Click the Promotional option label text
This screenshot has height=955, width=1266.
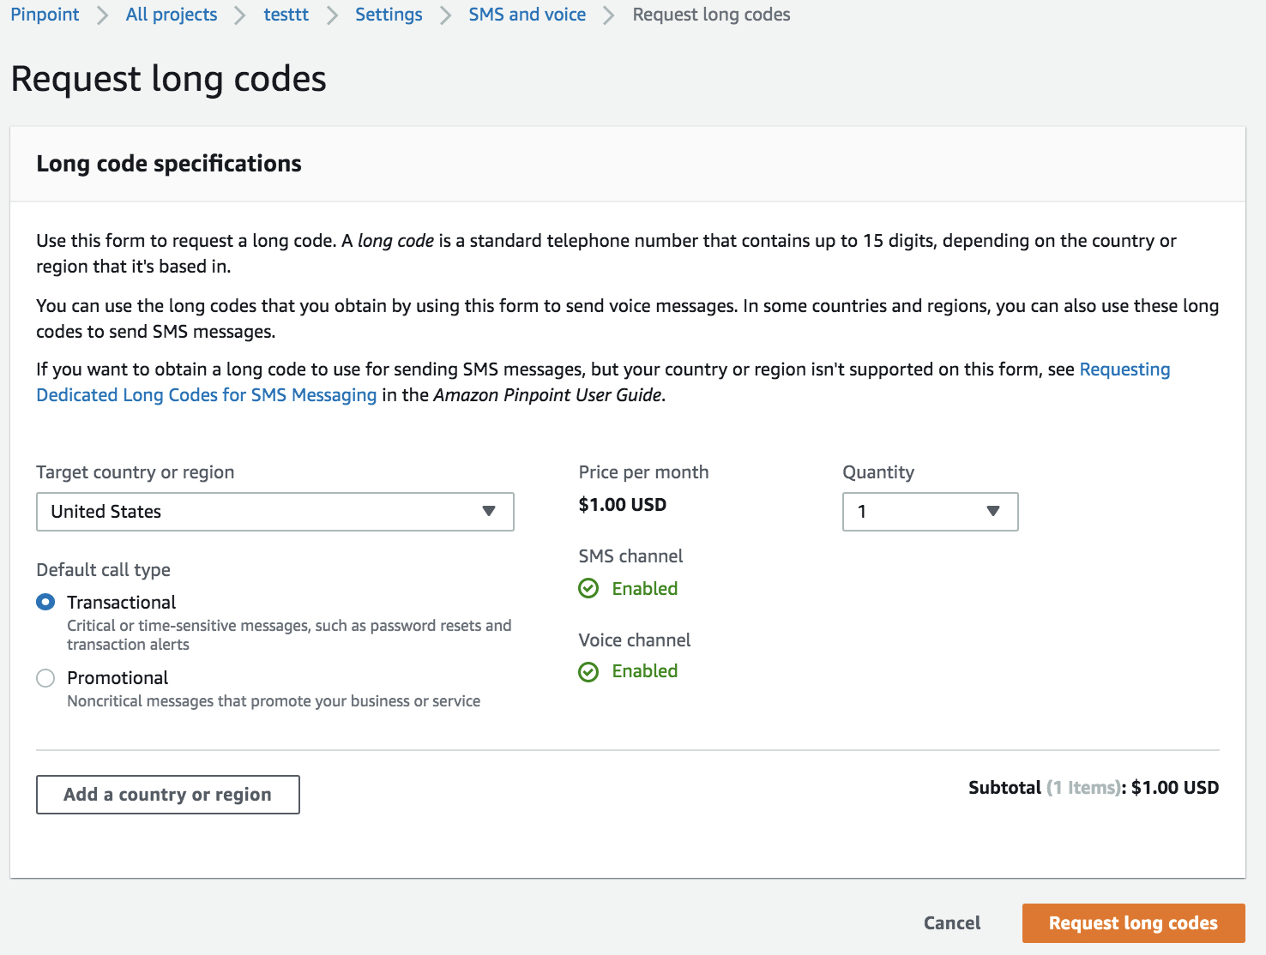click(x=118, y=678)
